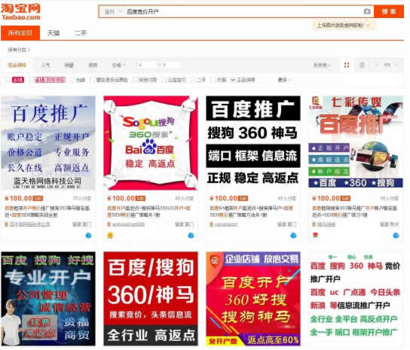Tick the 天猫 filter checkbox

coord(213,80)
